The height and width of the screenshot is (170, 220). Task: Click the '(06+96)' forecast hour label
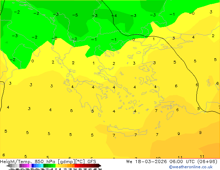point(207,162)
